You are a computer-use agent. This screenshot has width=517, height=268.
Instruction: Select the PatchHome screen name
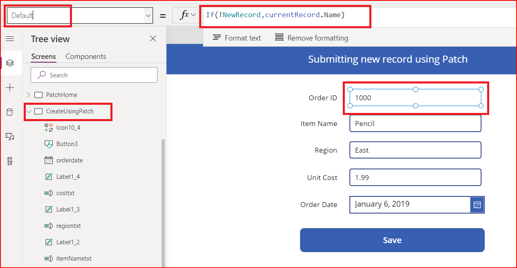coord(62,95)
